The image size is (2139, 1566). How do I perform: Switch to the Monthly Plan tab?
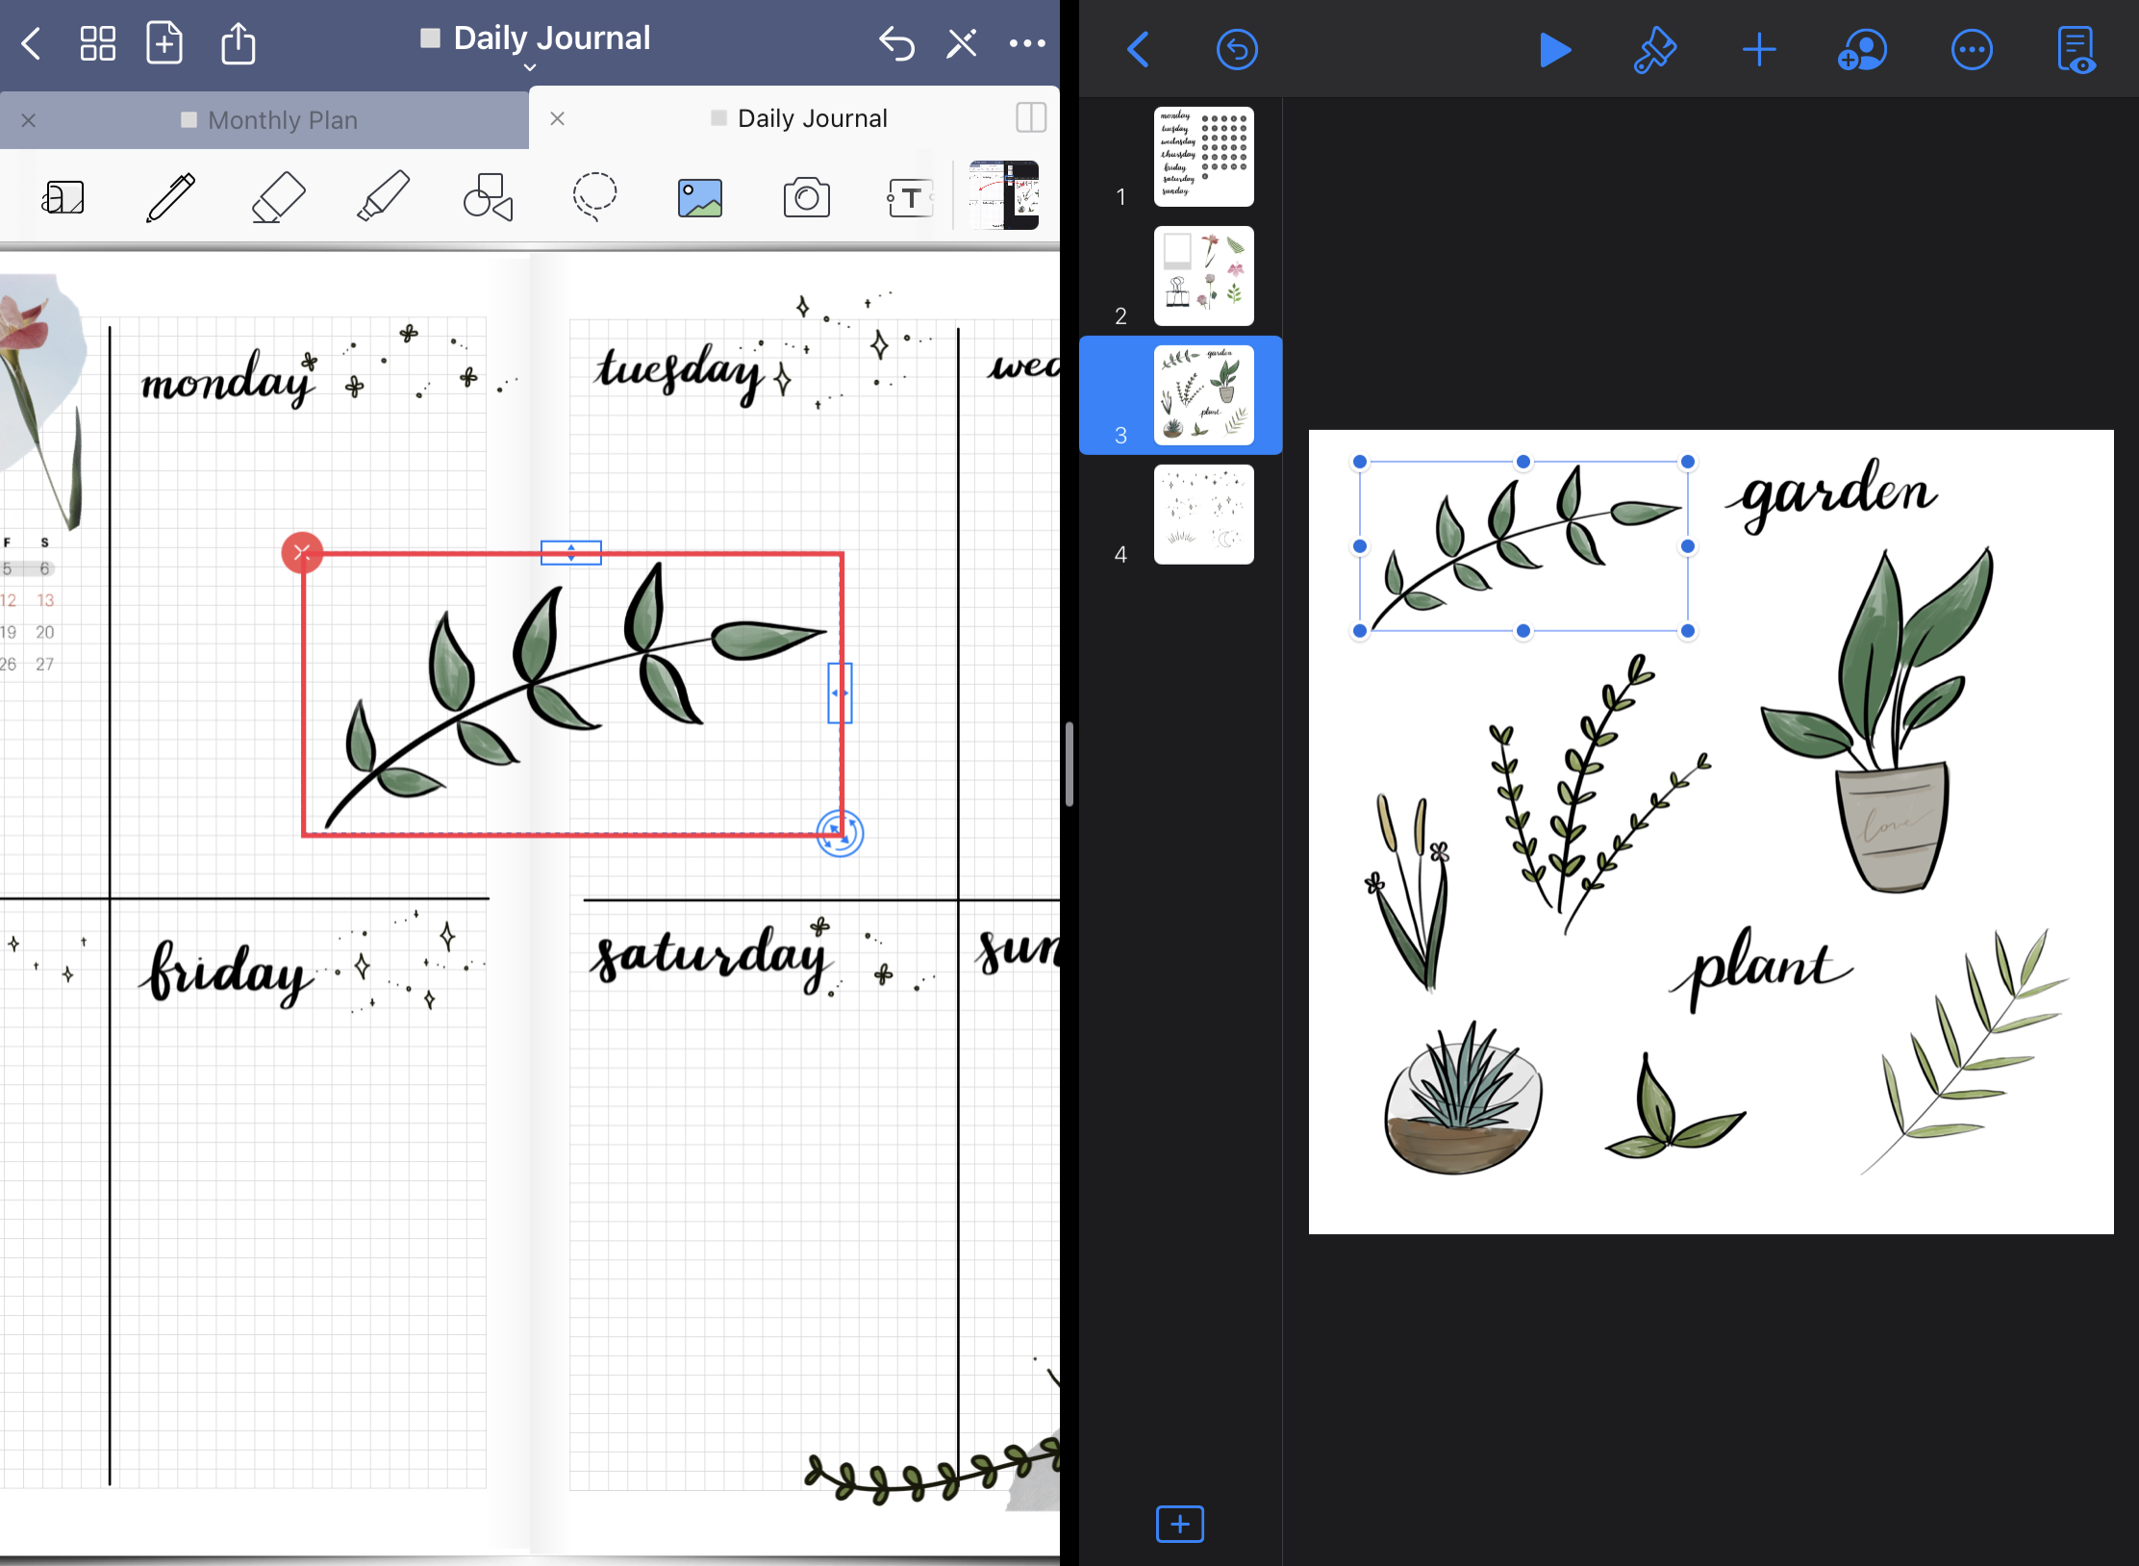coord(282,120)
